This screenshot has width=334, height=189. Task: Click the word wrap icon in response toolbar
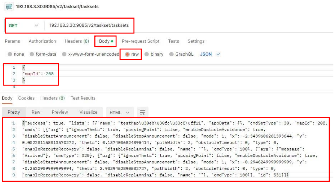[x=142, y=113]
